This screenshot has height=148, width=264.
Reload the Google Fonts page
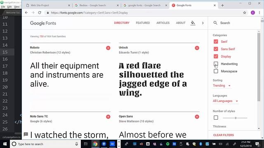pos(40,13)
